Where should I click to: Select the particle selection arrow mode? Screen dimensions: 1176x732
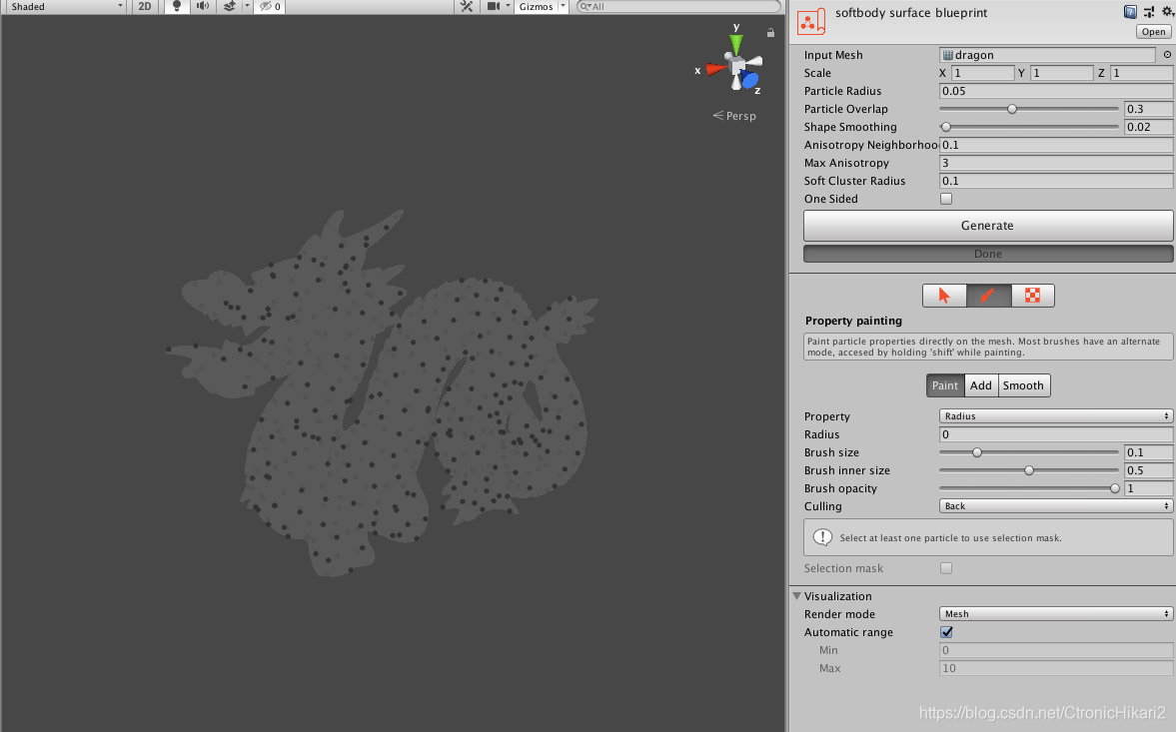click(x=943, y=295)
